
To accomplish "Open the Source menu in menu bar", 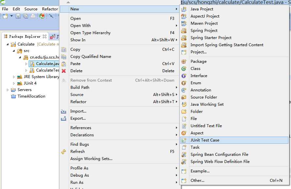I will 31,9.
